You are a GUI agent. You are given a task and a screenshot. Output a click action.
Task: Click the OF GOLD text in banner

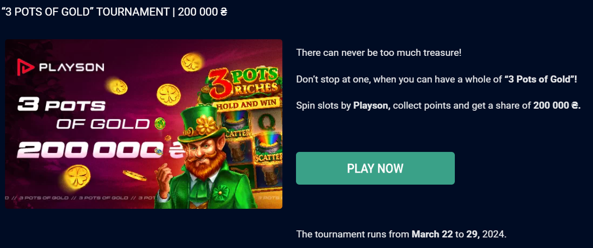(x=102, y=123)
